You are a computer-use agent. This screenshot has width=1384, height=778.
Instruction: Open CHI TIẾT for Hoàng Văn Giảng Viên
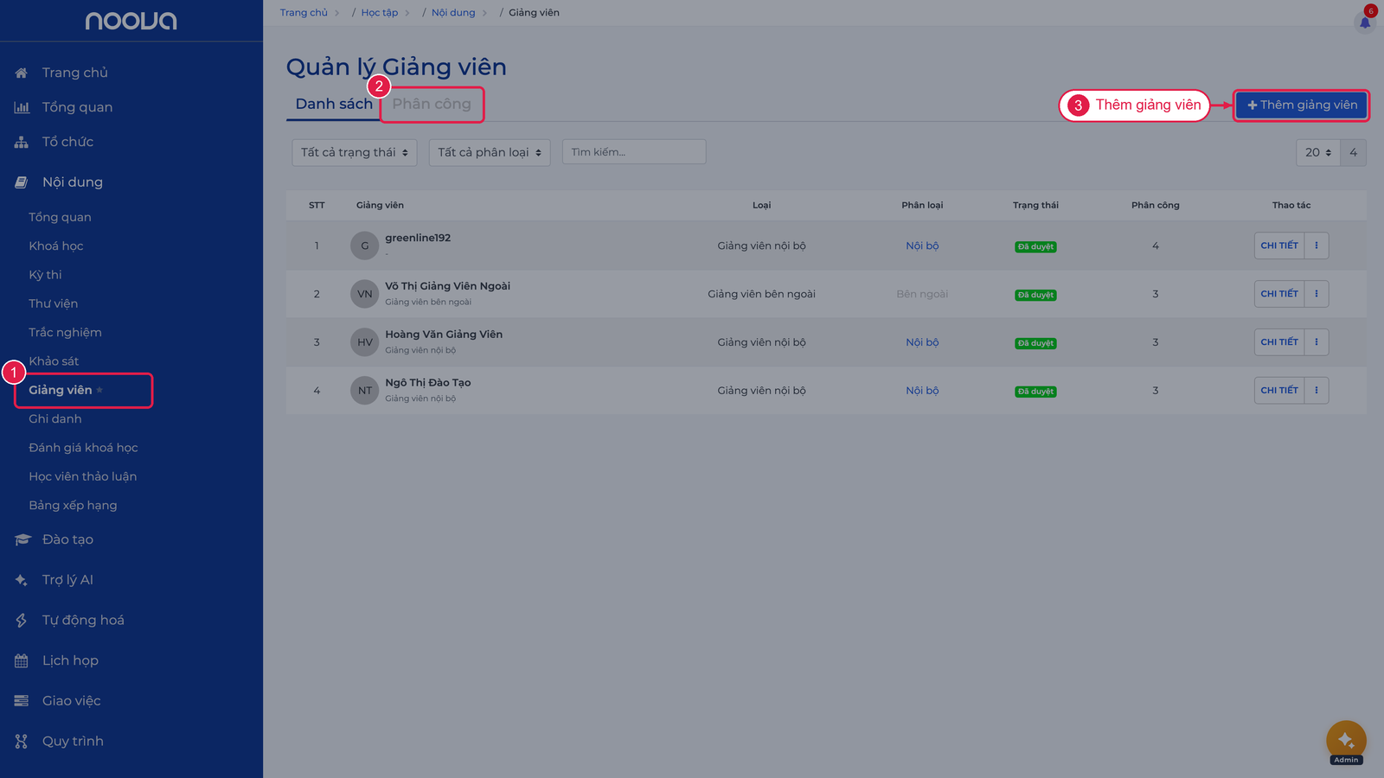[1279, 342]
